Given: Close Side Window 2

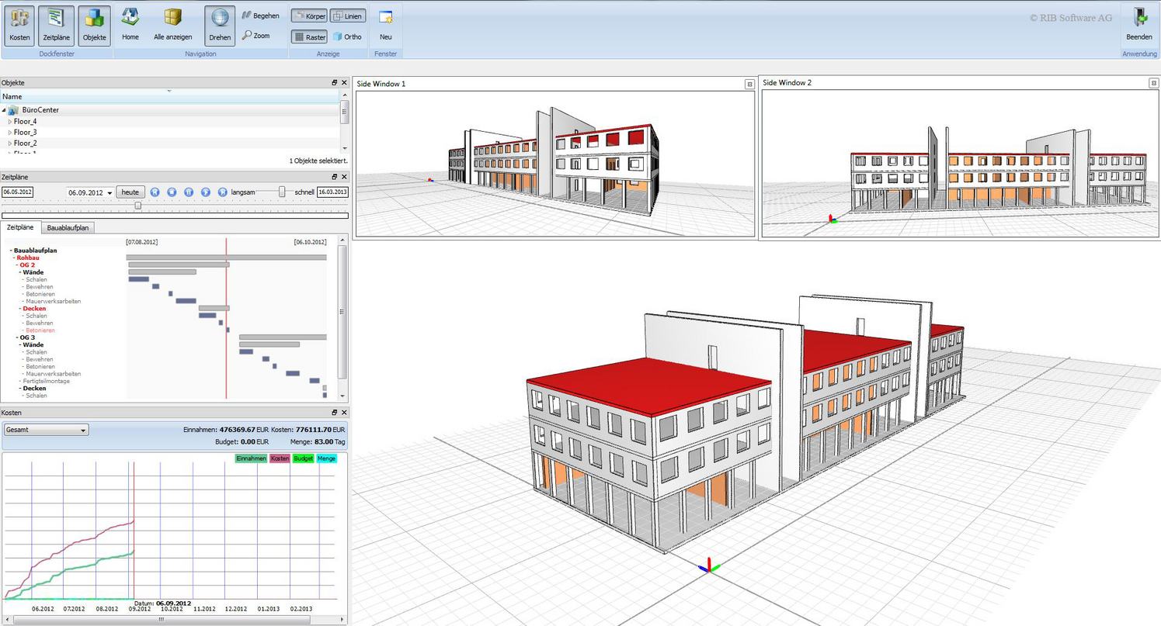Looking at the screenshot, I should [x=1153, y=83].
